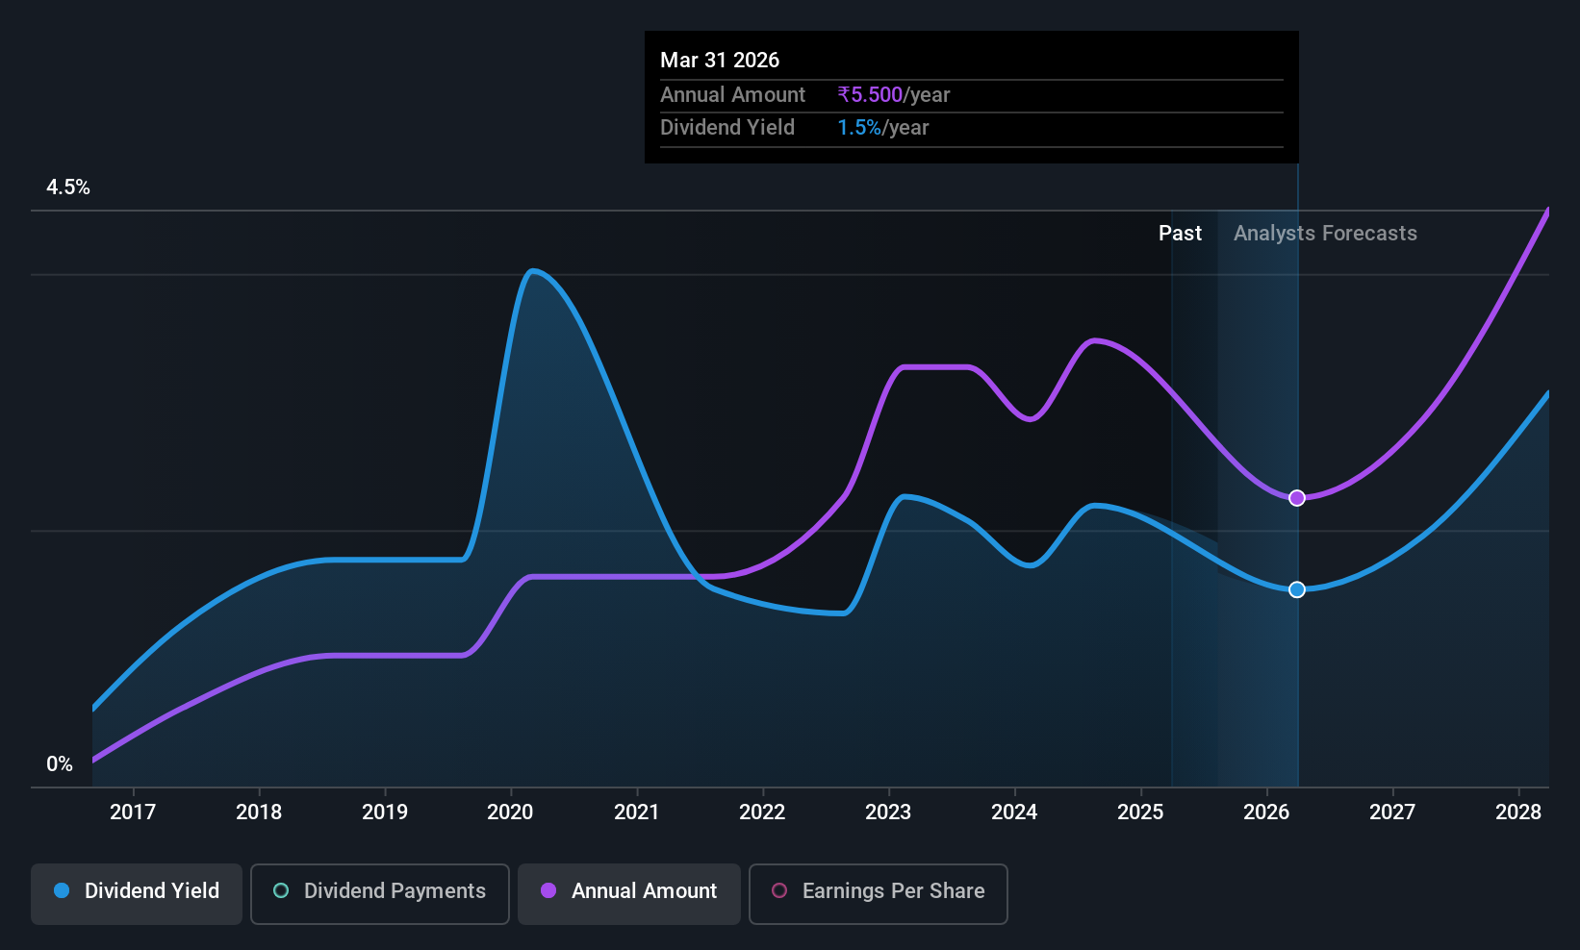Select the purple Annual Amount data point
1580x950 pixels.
point(1297,498)
